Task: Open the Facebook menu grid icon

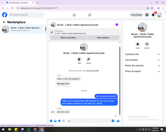Action: click(147, 15)
